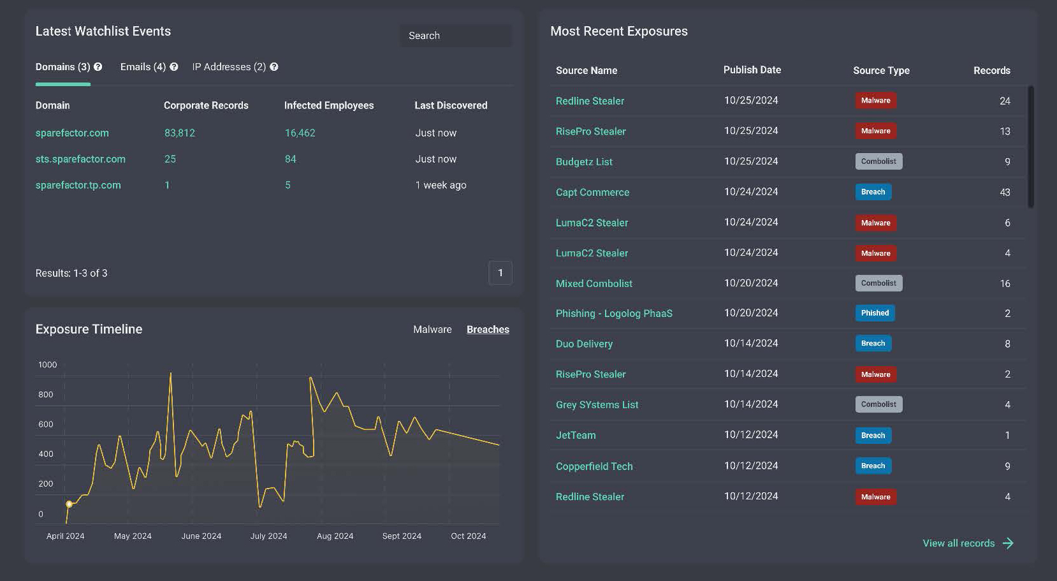Switch to the Emails (4) tab
This screenshot has height=581, width=1057.
[x=143, y=67]
